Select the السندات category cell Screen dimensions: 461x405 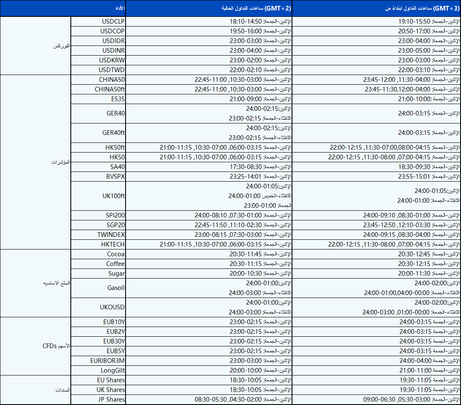pyautogui.click(x=35, y=390)
